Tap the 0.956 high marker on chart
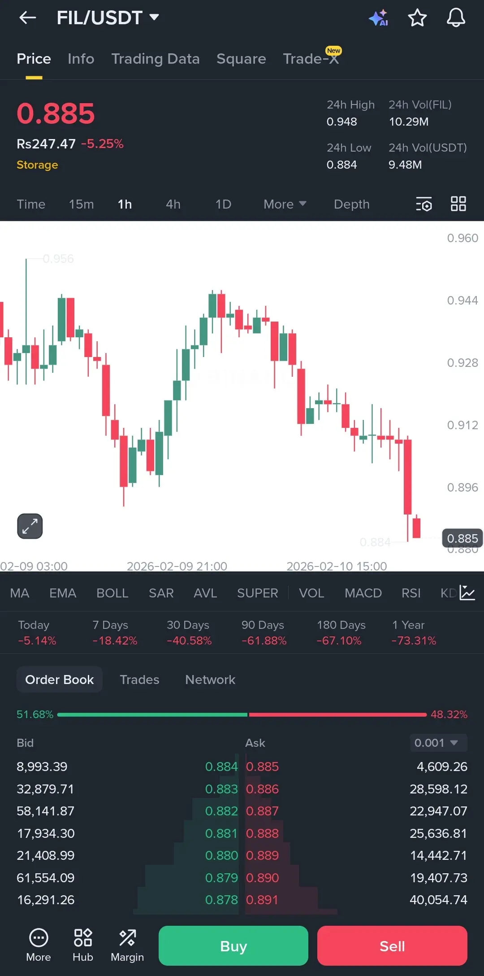This screenshot has height=976, width=484. click(x=58, y=259)
